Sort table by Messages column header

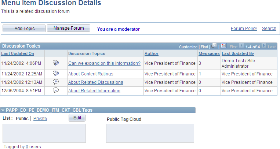tap(209, 53)
